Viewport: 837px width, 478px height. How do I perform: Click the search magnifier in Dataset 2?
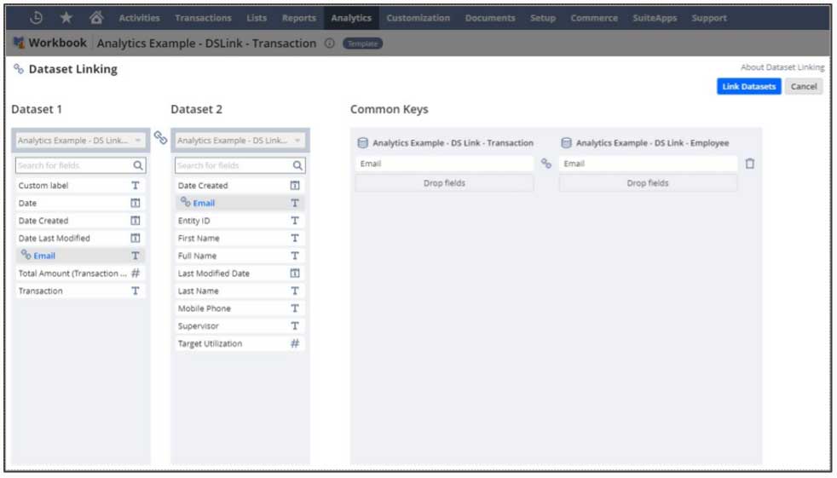point(297,165)
